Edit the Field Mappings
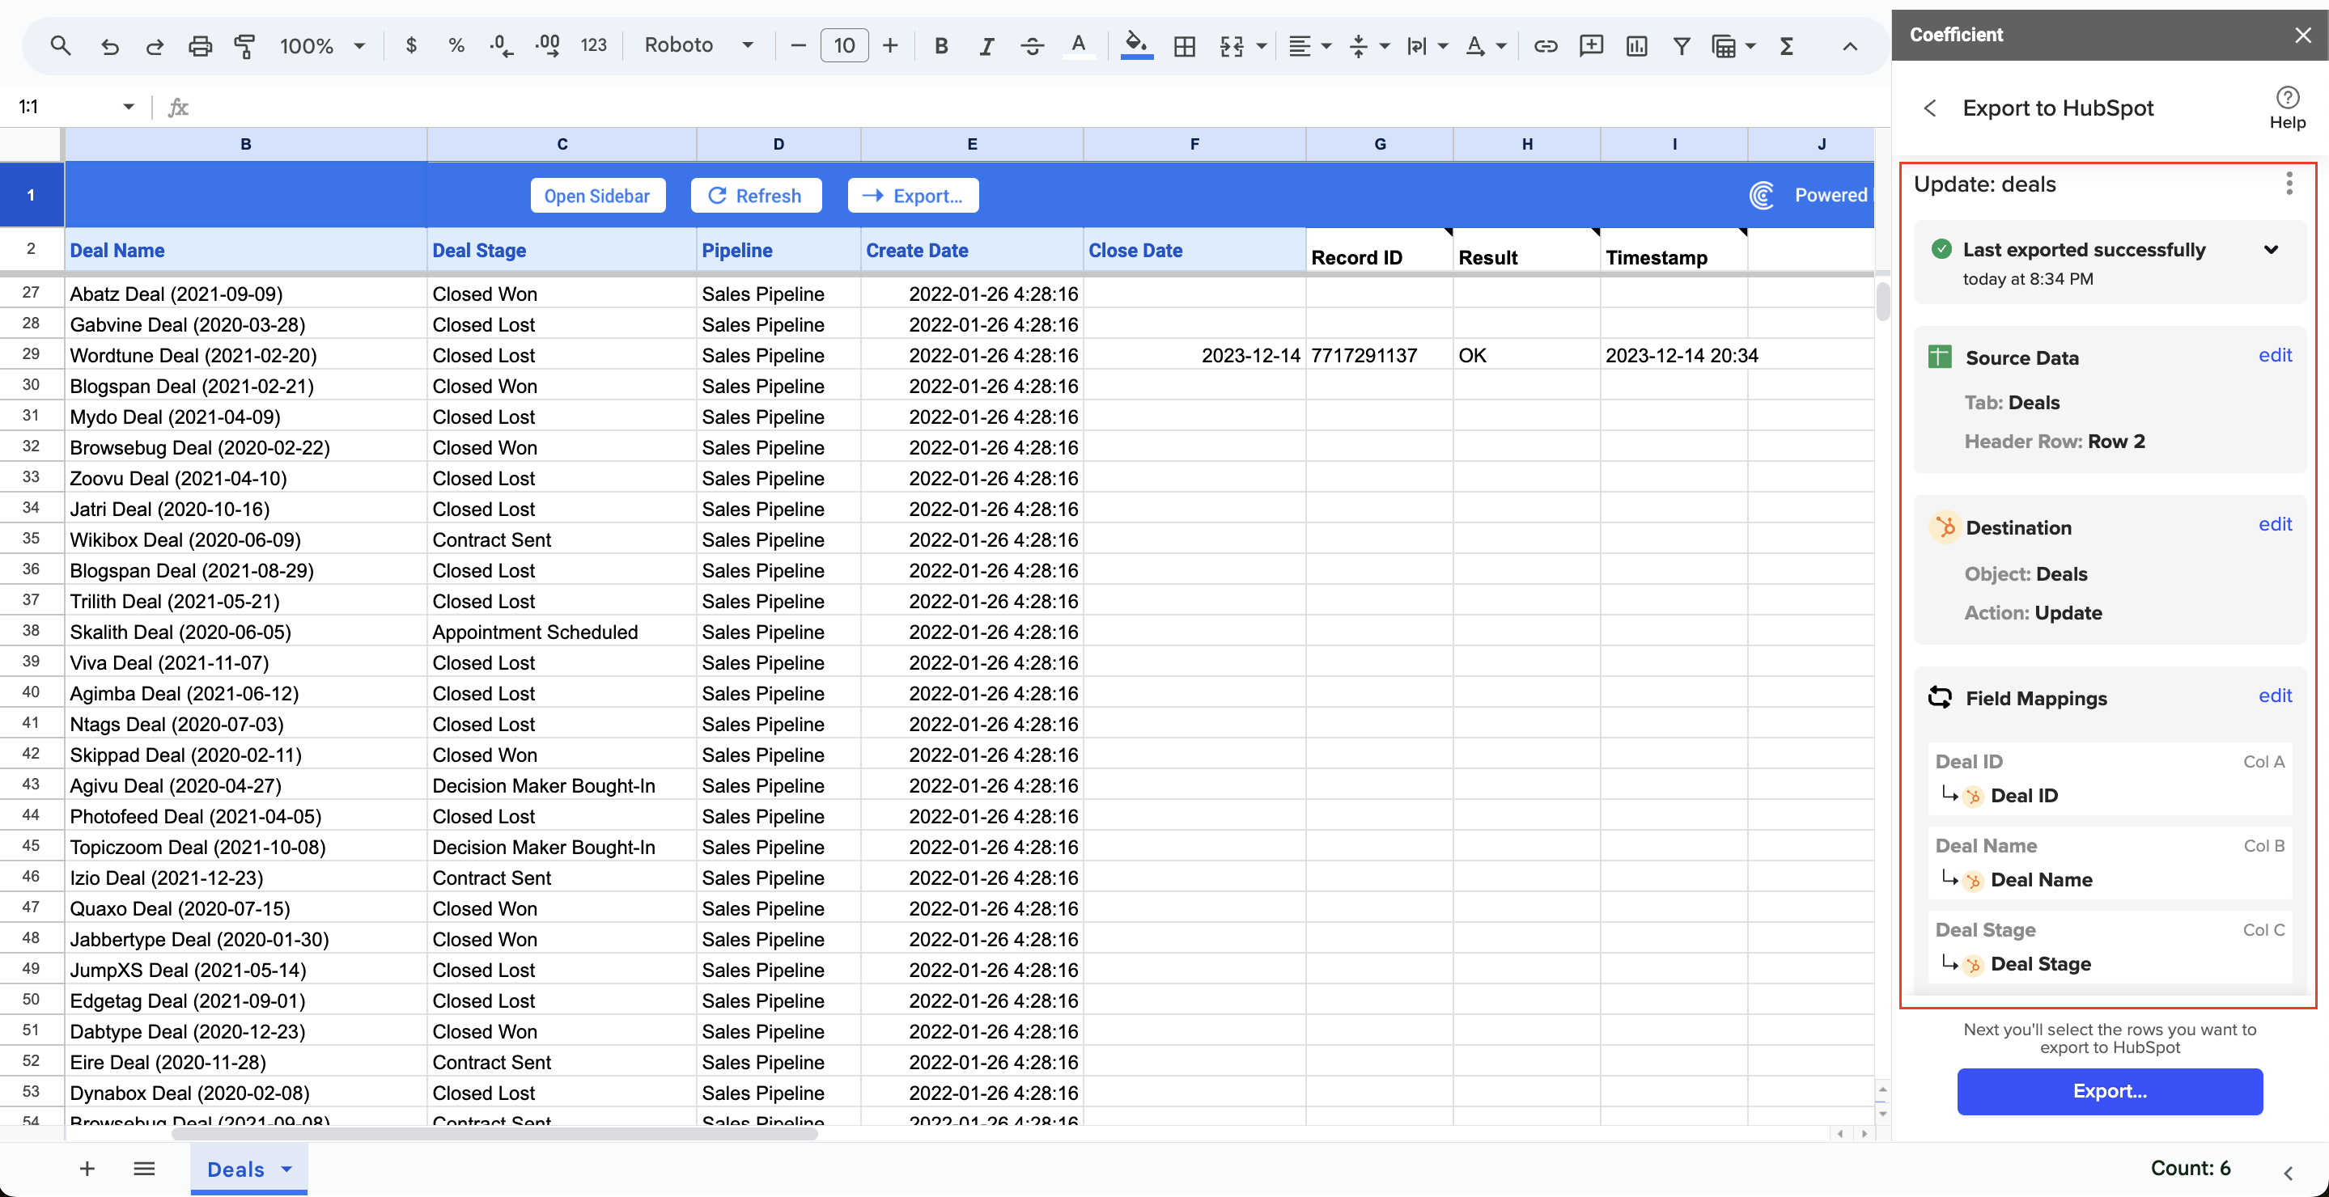 pos(2275,696)
